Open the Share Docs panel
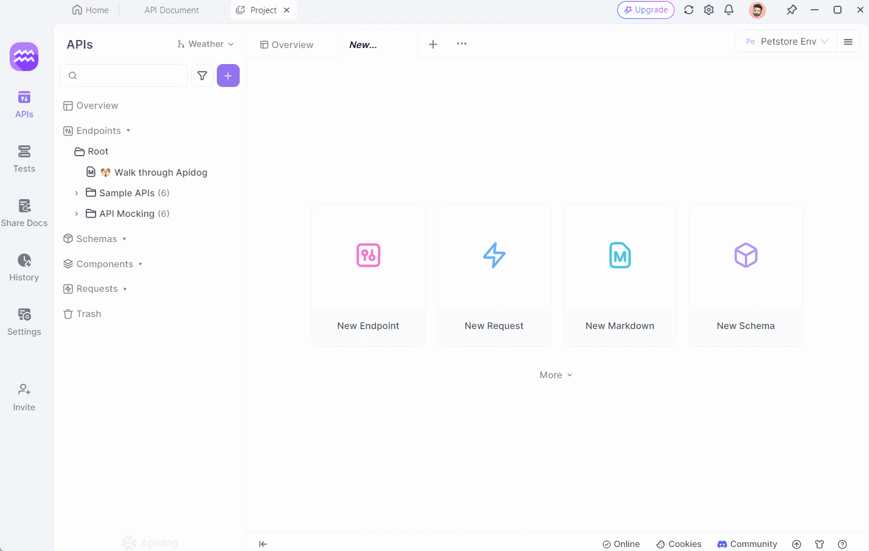The width and height of the screenshot is (869, 551). coord(24,213)
